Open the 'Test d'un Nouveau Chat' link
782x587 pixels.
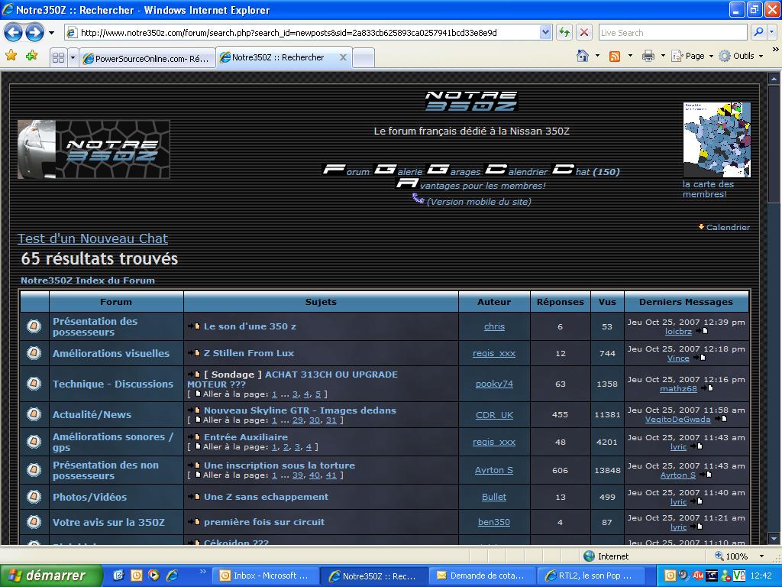point(92,238)
